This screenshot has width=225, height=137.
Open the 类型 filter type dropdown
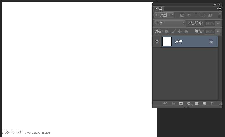(164, 15)
